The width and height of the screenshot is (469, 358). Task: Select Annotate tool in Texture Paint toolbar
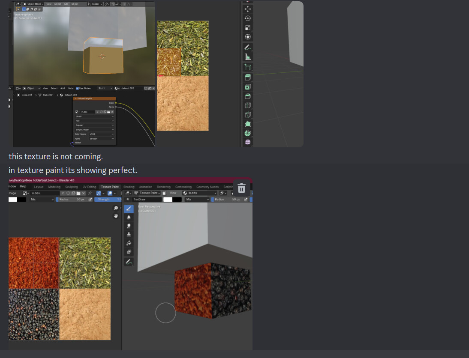129,262
